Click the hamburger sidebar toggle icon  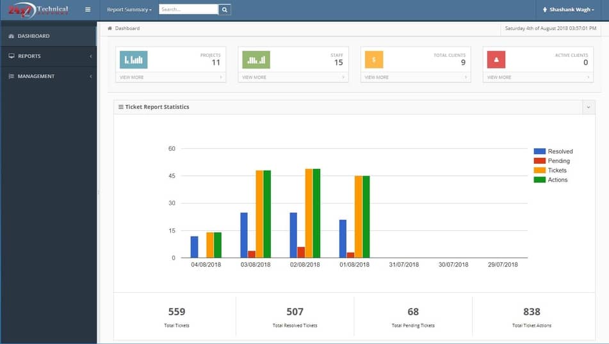(88, 10)
